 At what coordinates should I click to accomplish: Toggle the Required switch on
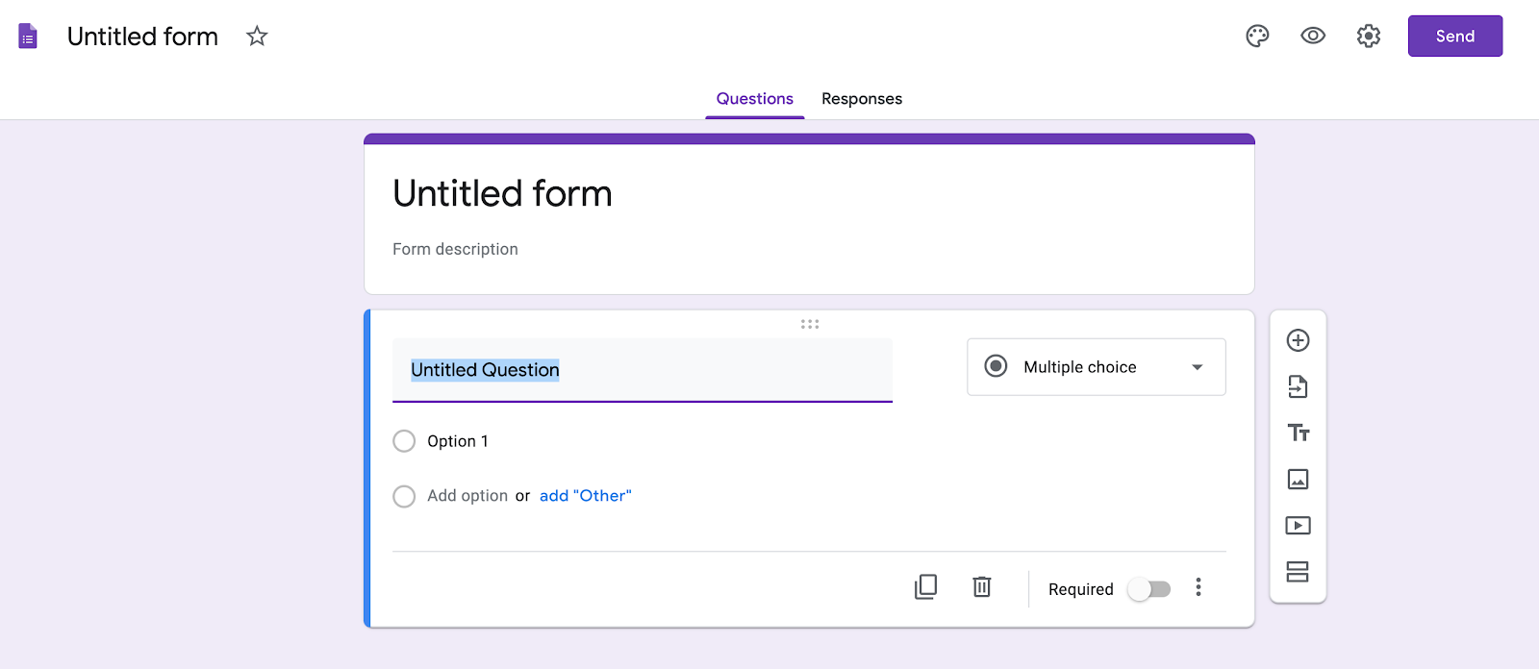pyautogui.click(x=1149, y=589)
